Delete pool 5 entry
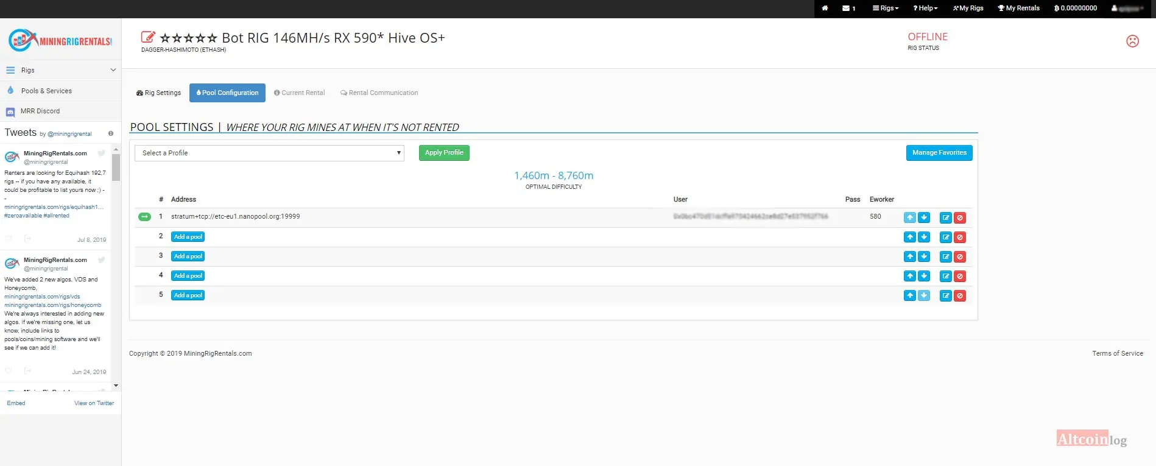 click(x=960, y=295)
